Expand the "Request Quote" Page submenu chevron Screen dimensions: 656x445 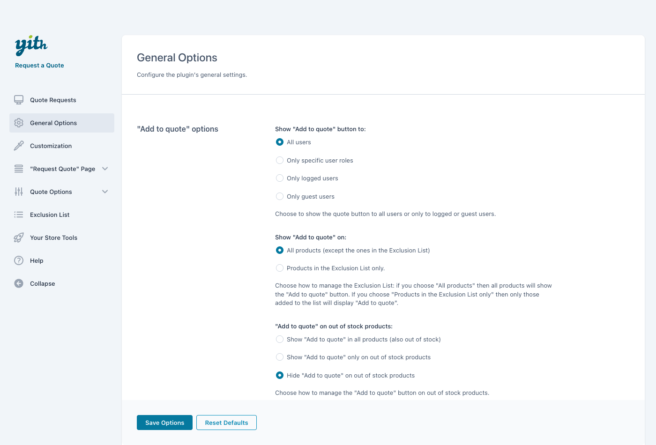click(105, 169)
